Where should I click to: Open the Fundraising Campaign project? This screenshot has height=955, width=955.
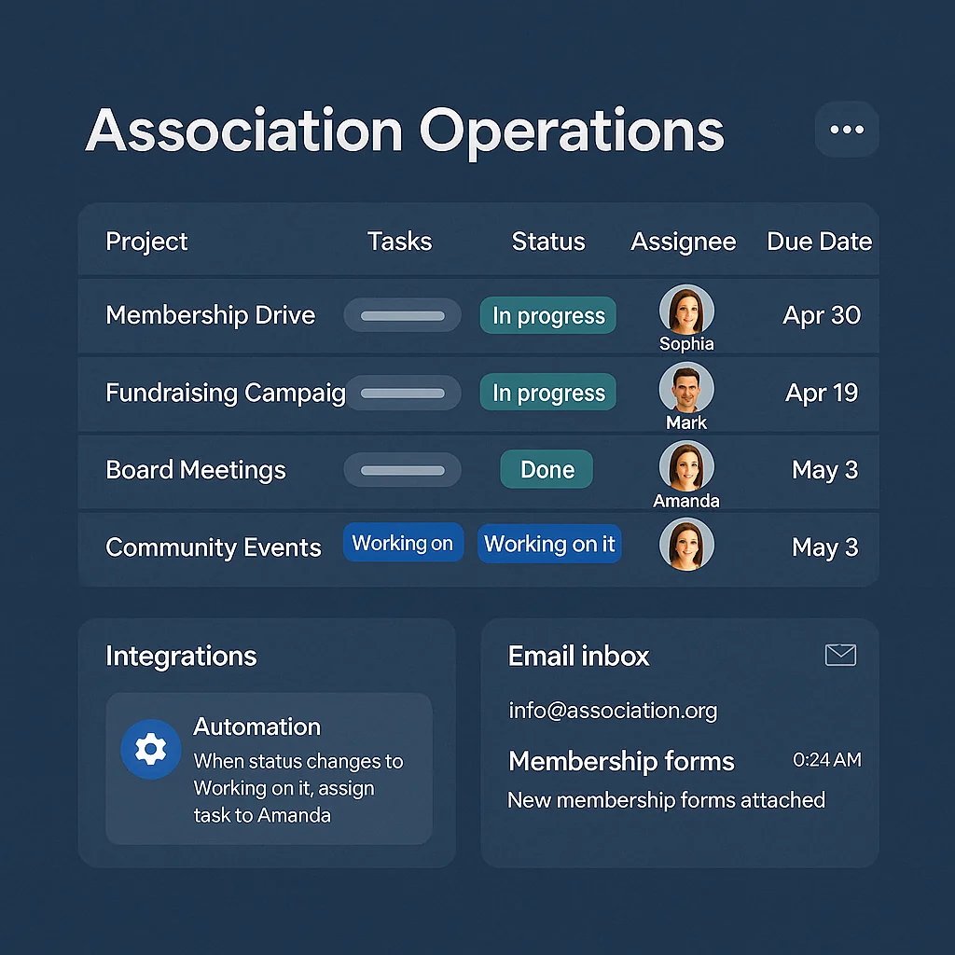(x=226, y=393)
